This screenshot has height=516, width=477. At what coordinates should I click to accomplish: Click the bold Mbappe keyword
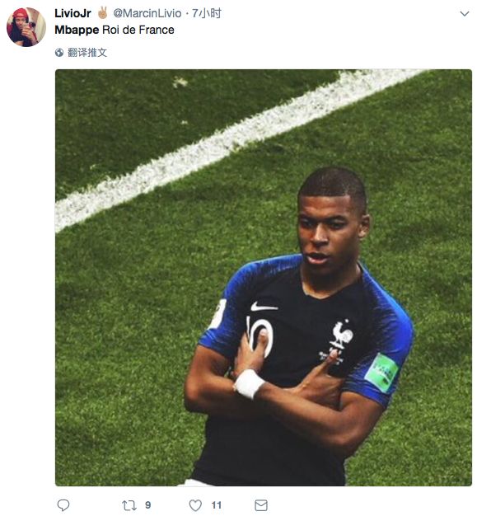(x=77, y=30)
